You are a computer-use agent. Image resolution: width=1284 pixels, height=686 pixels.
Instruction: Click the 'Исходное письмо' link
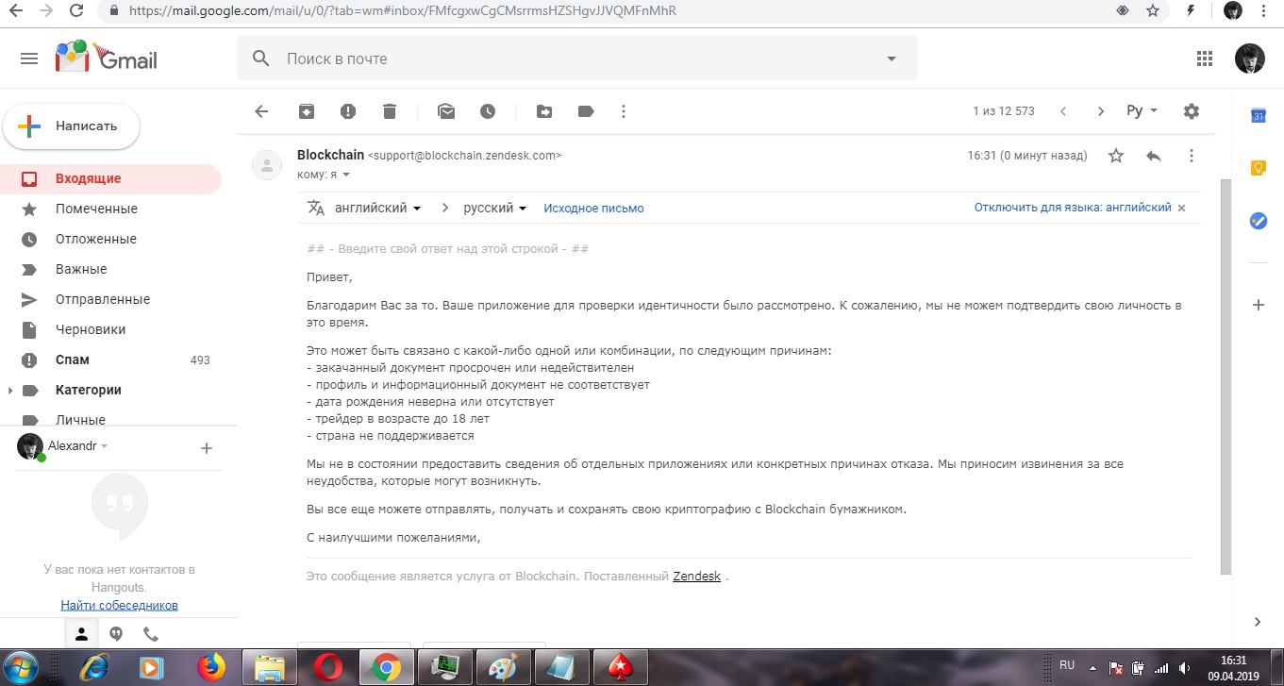click(x=594, y=208)
